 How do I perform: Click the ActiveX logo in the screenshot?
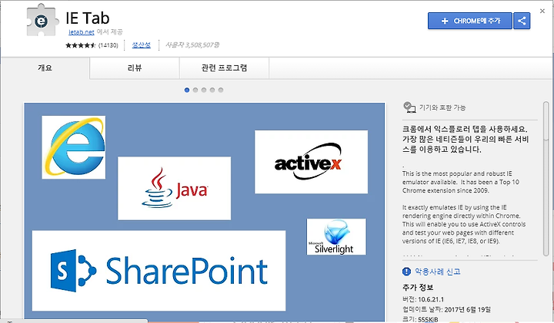pos(312,162)
